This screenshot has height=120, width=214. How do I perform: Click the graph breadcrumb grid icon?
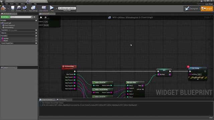pos(109,17)
